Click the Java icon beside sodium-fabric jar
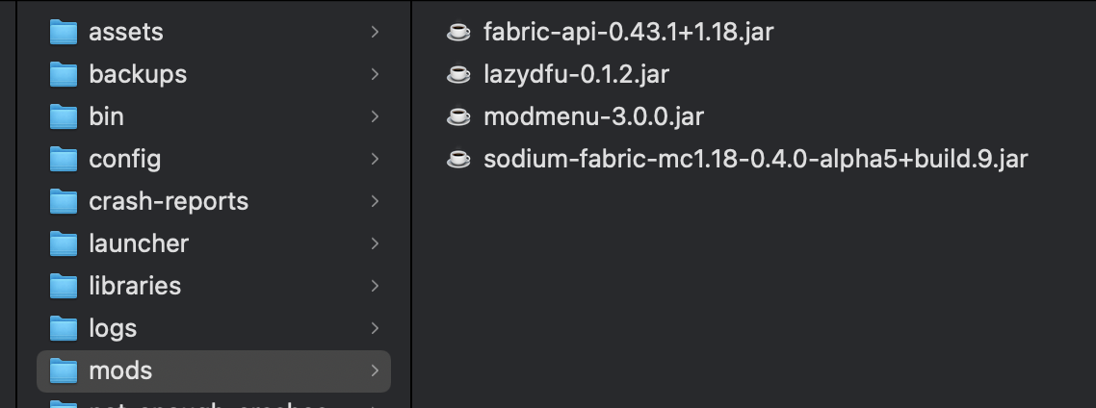1096x408 pixels. [x=458, y=159]
